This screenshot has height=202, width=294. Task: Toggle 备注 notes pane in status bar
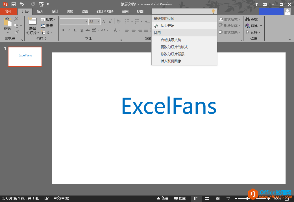pyautogui.click(x=163, y=198)
